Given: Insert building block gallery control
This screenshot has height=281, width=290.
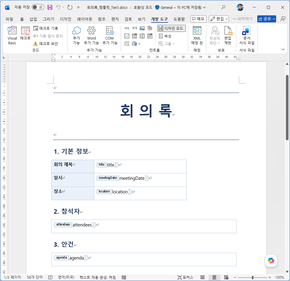Looking at the screenshot, I should pos(150,28).
